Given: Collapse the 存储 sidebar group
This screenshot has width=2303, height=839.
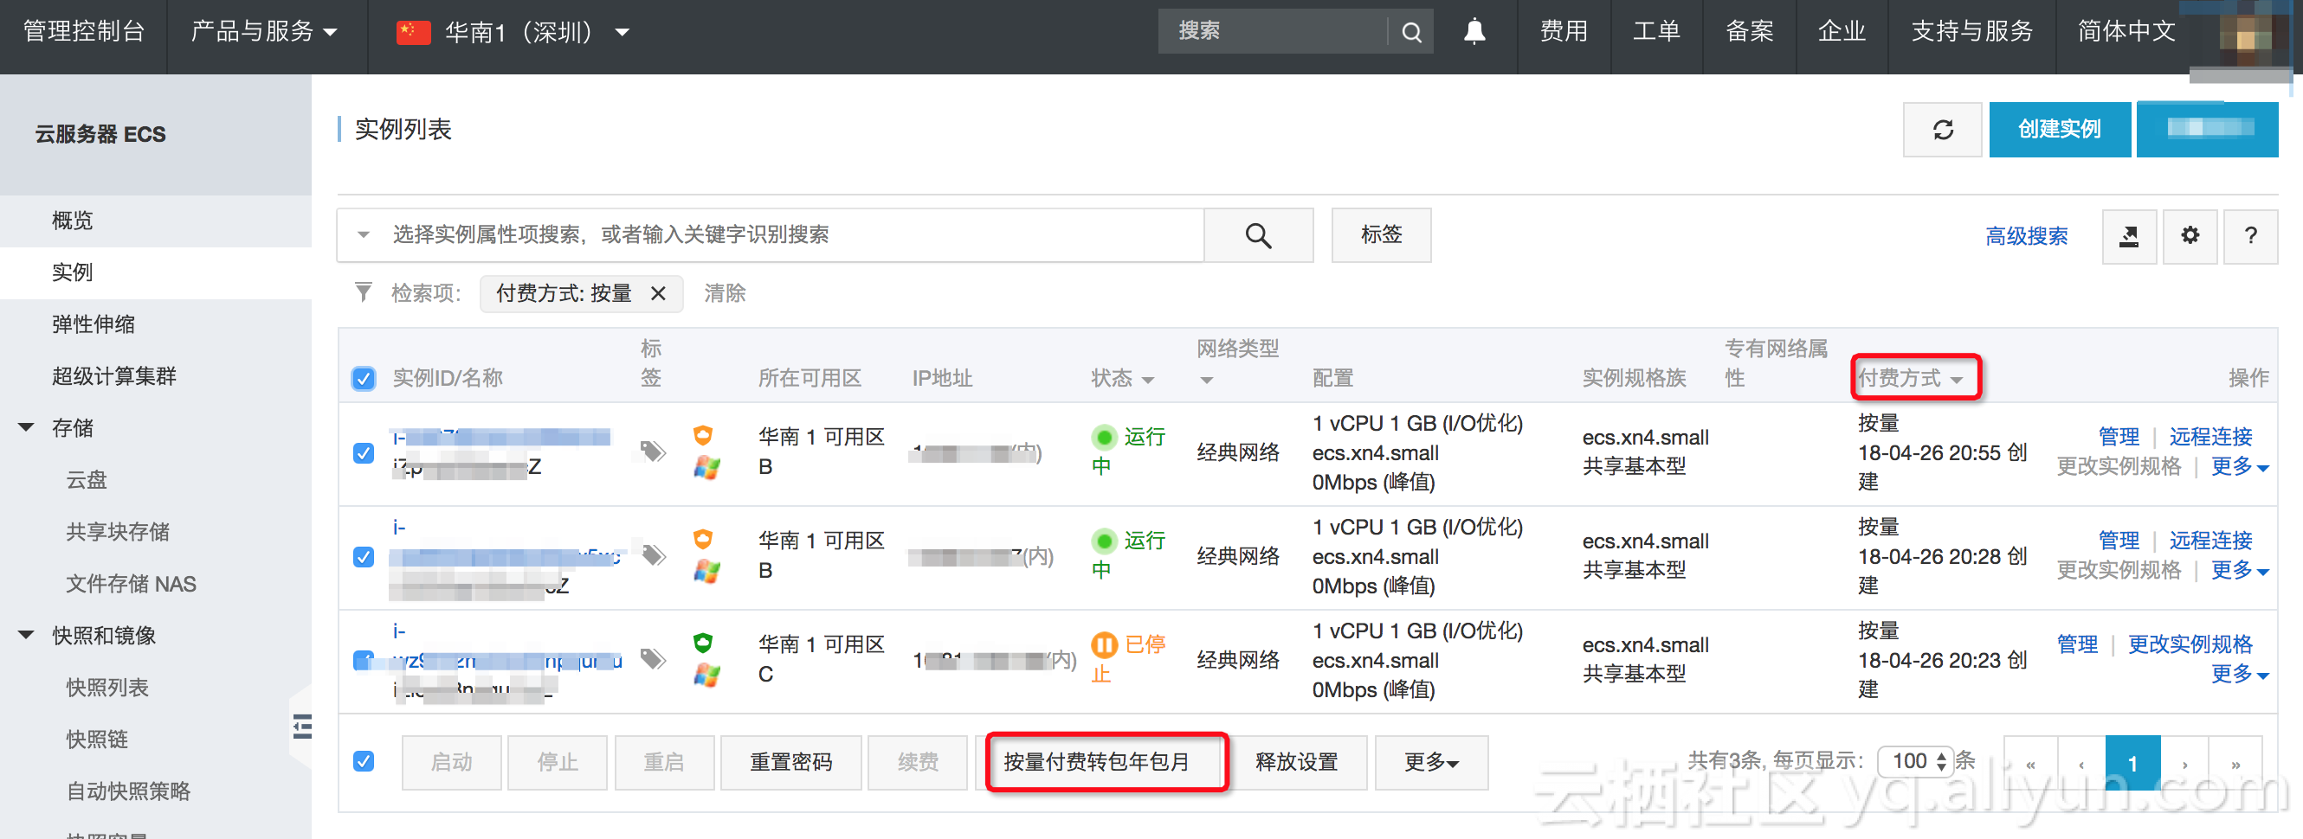Looking at the screenshot, I should tap(27, 427).
